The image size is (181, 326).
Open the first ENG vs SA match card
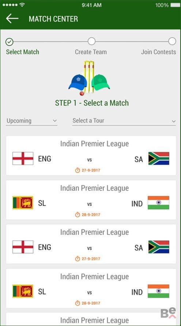[x=91, y=156]
